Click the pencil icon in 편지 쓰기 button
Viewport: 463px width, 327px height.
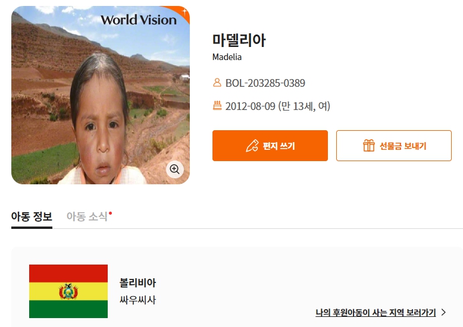point(252,146)
